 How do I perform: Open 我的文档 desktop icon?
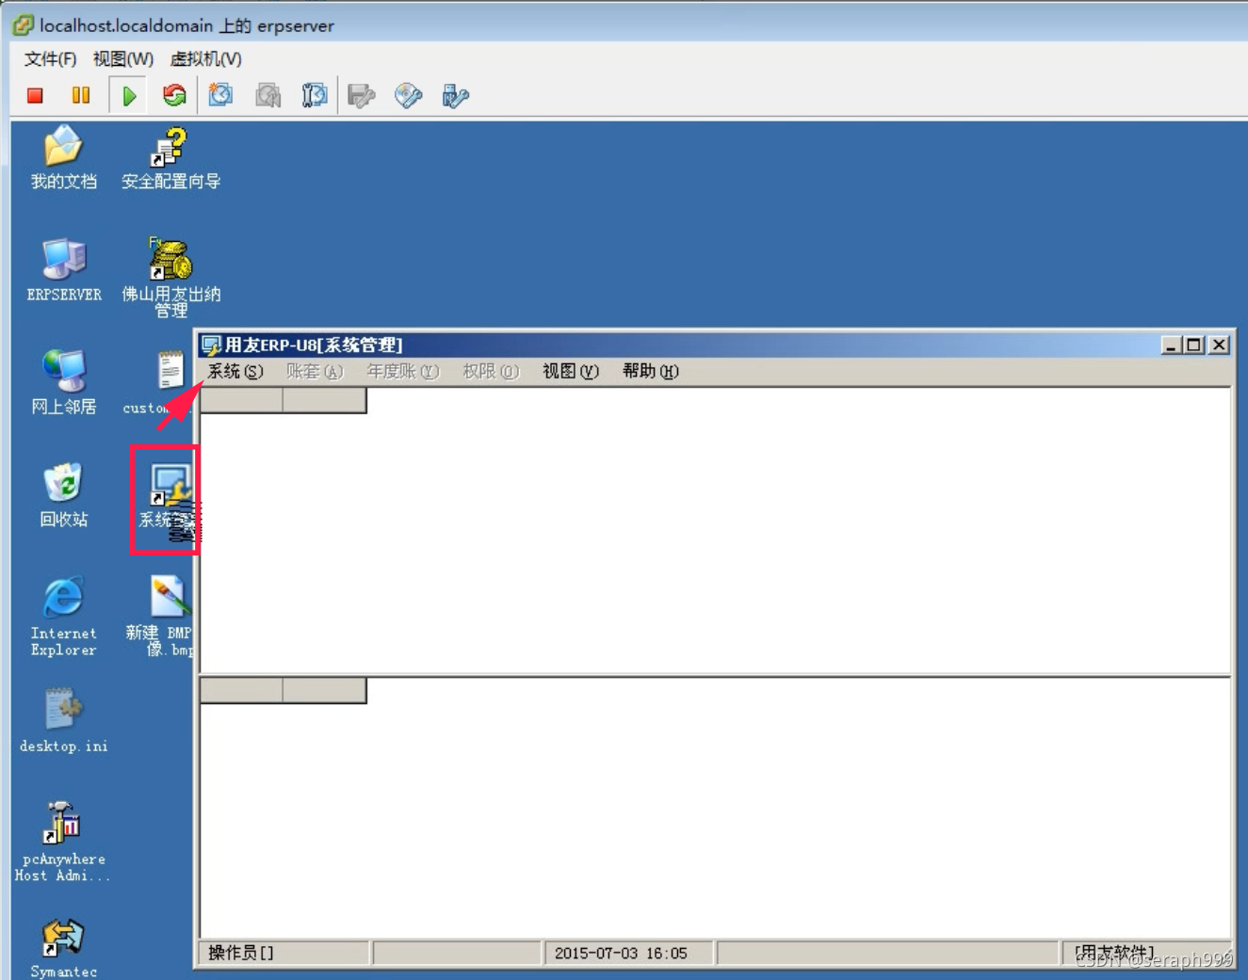[x=63, y=157]
